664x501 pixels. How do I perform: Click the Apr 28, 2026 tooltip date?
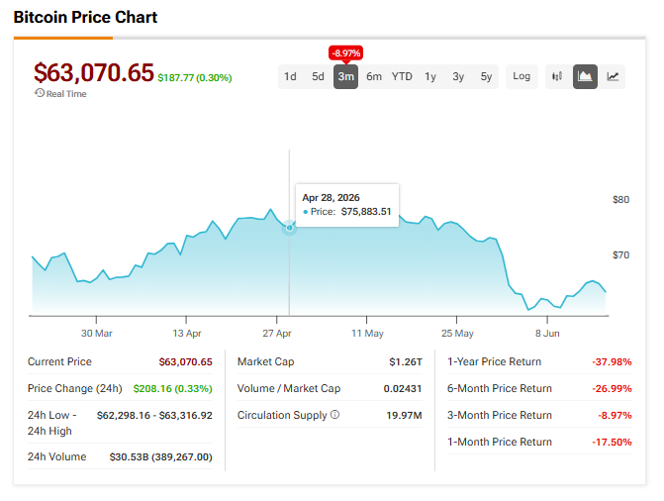(331, 197)
